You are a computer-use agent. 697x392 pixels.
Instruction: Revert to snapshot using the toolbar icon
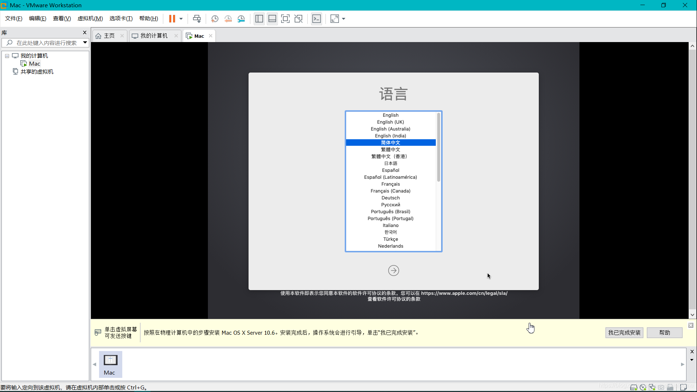pyautogui.click(x=228, y=18)
